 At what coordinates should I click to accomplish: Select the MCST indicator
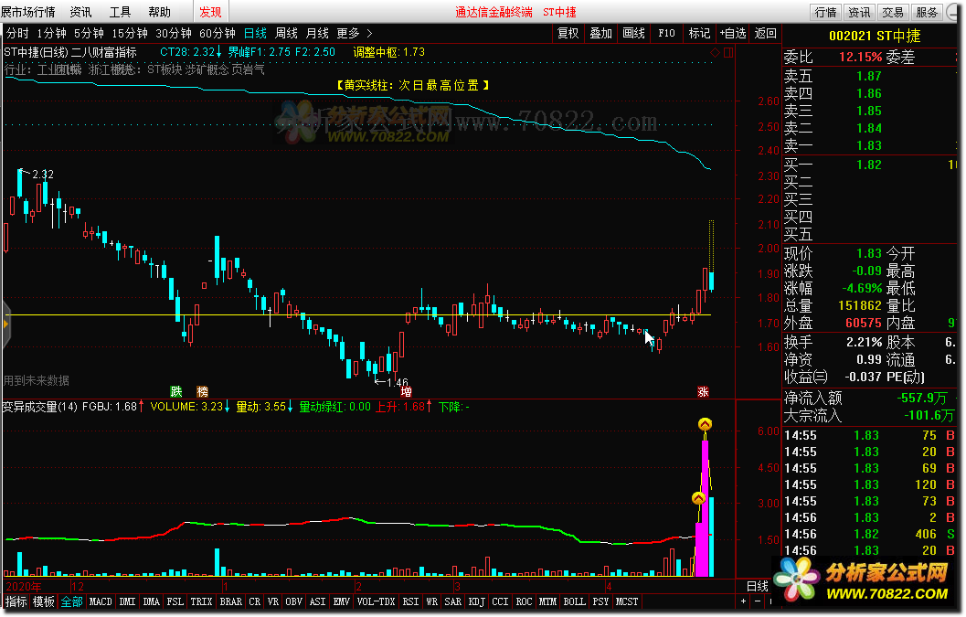tap(627, 601)
